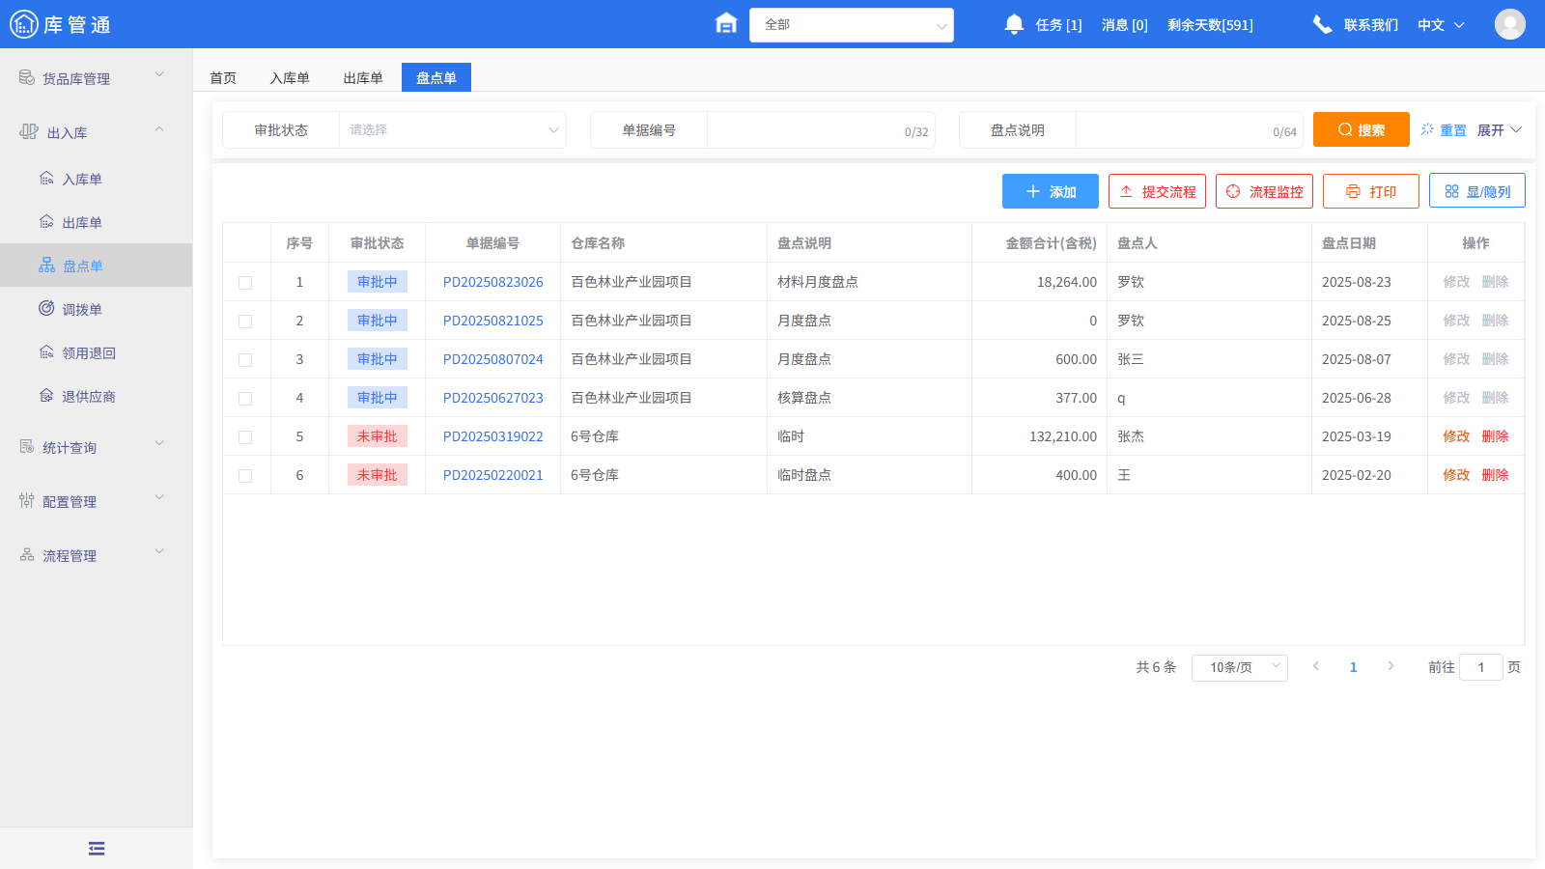Click the 配置管理 sidebar icon
1545x869 pixels.
tap(27, 500)
